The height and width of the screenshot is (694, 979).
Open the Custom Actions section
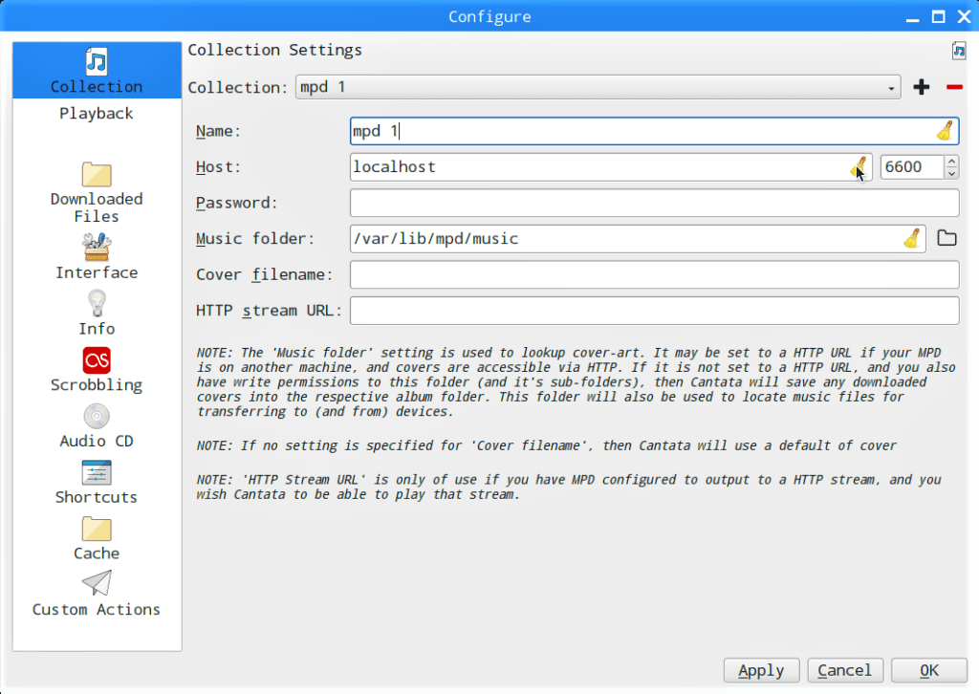tap(97, 593)
